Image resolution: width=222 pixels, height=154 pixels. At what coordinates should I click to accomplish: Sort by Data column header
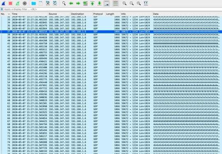coord(187,14)
